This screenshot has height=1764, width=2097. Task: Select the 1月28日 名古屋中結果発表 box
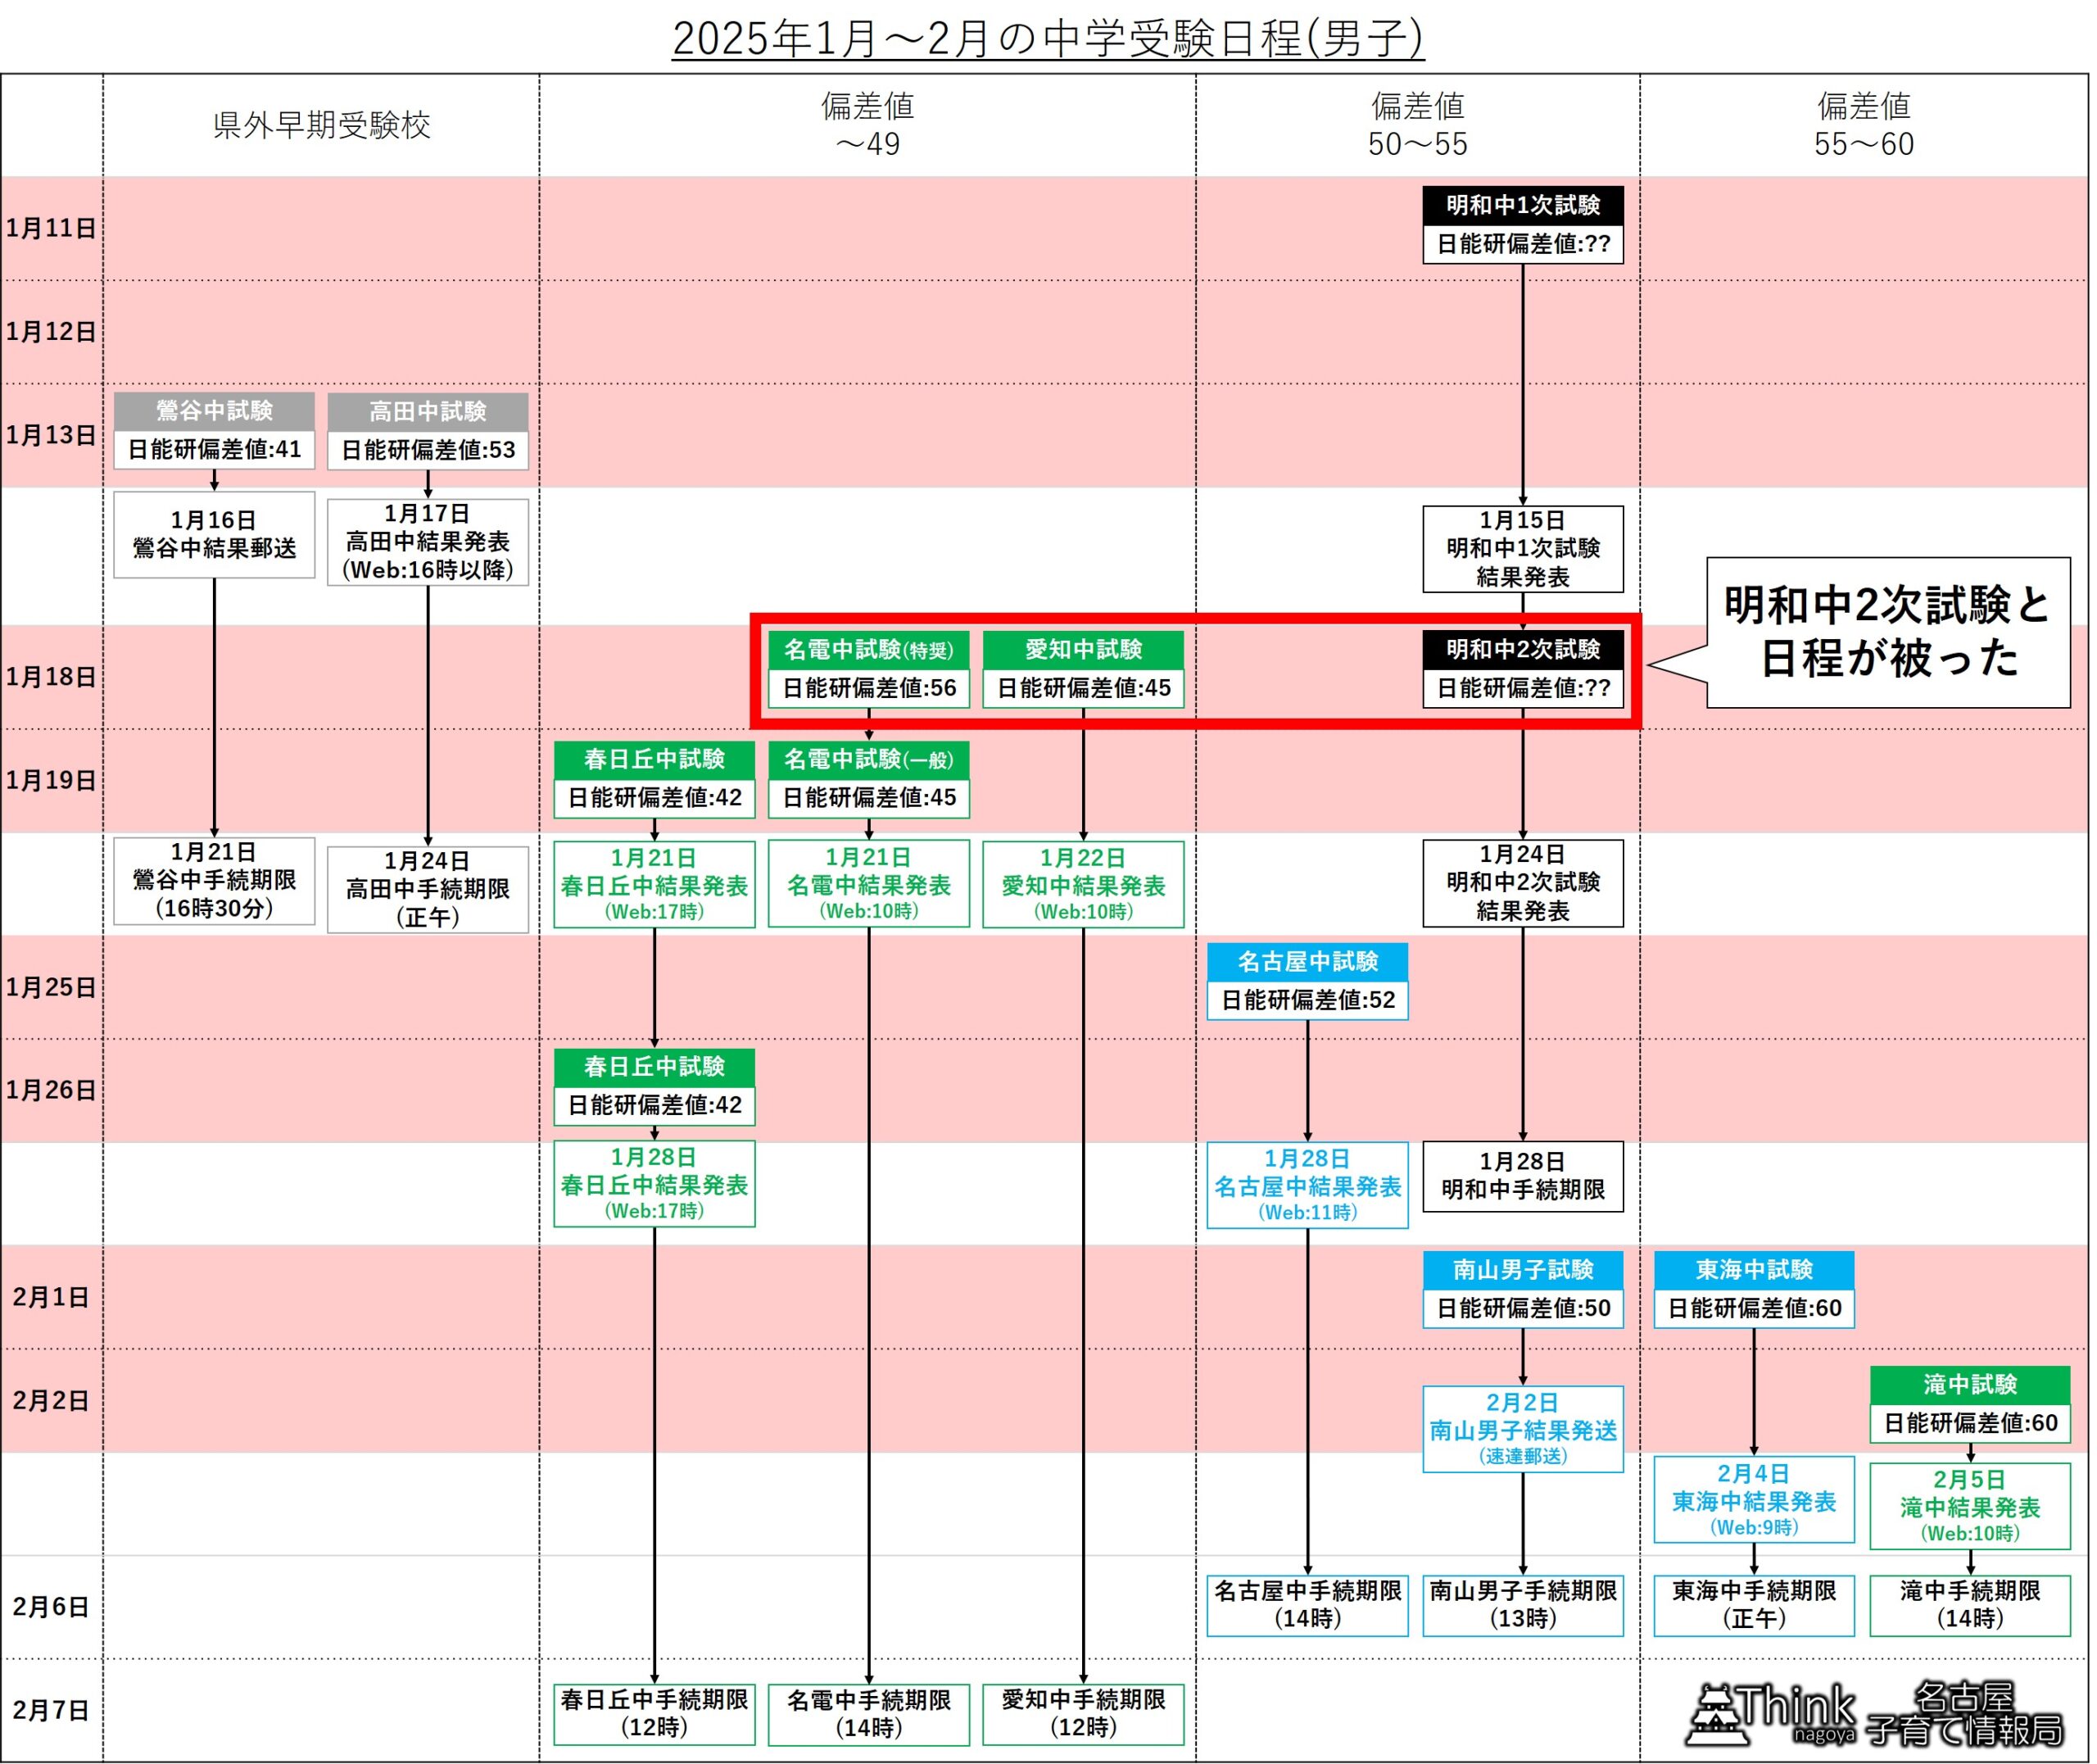(1307, 1185)
